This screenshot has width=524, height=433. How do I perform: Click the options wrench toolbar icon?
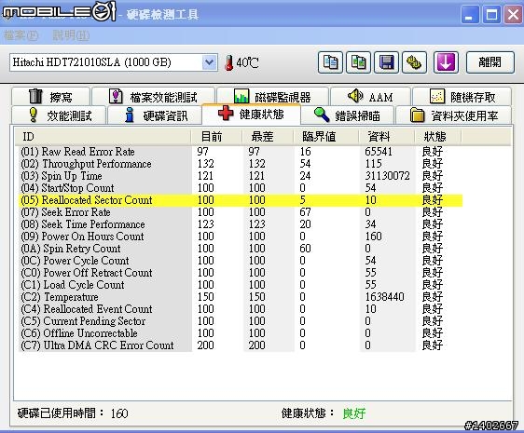(414, 62)
